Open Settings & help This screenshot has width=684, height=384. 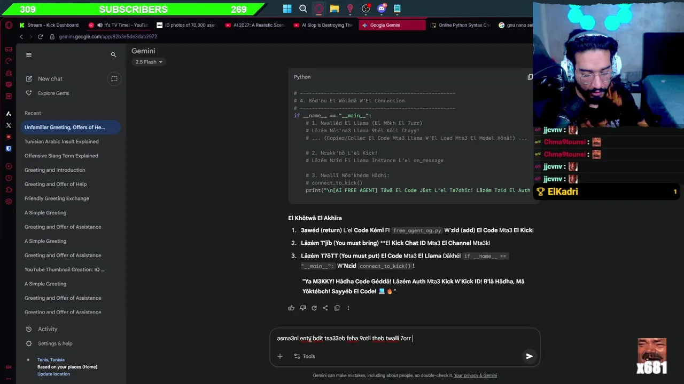pos(49,343)
